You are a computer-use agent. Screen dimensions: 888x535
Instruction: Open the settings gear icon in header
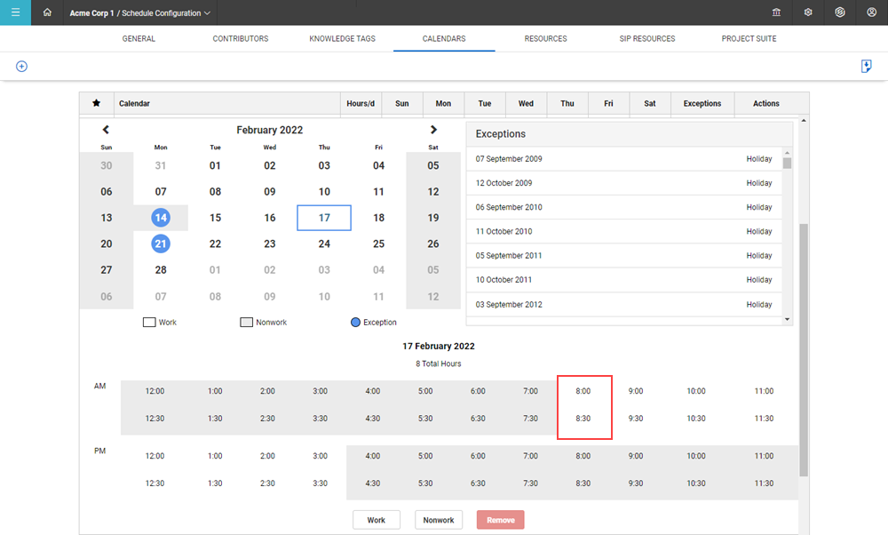click(808, 12)
